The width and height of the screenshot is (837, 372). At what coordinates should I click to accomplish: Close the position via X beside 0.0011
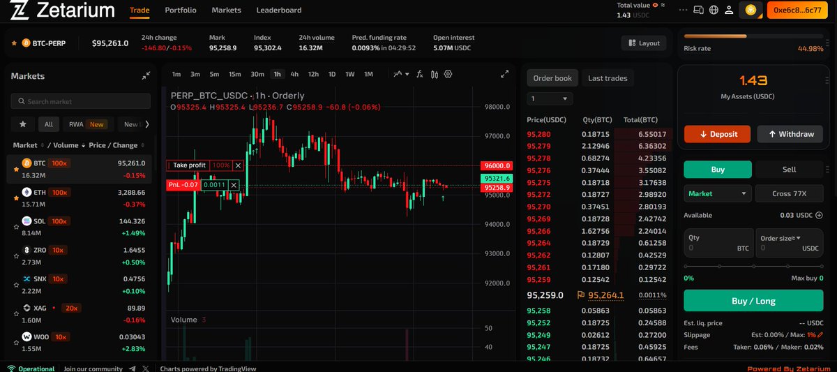coord(234,185)
